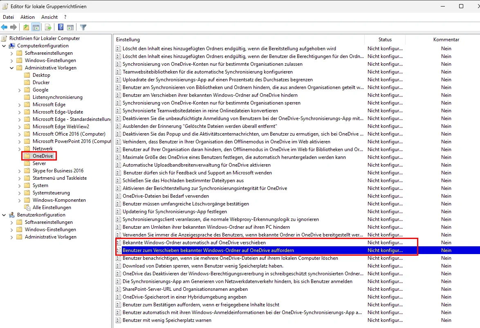Expand the Google folder node

[20, 90]
